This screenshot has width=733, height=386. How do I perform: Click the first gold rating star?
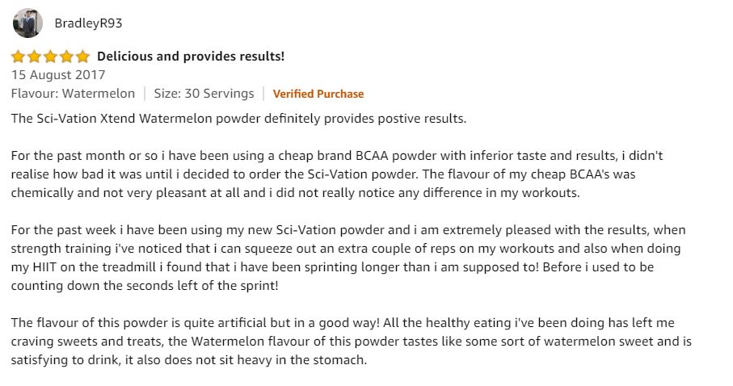click(19, 57)
